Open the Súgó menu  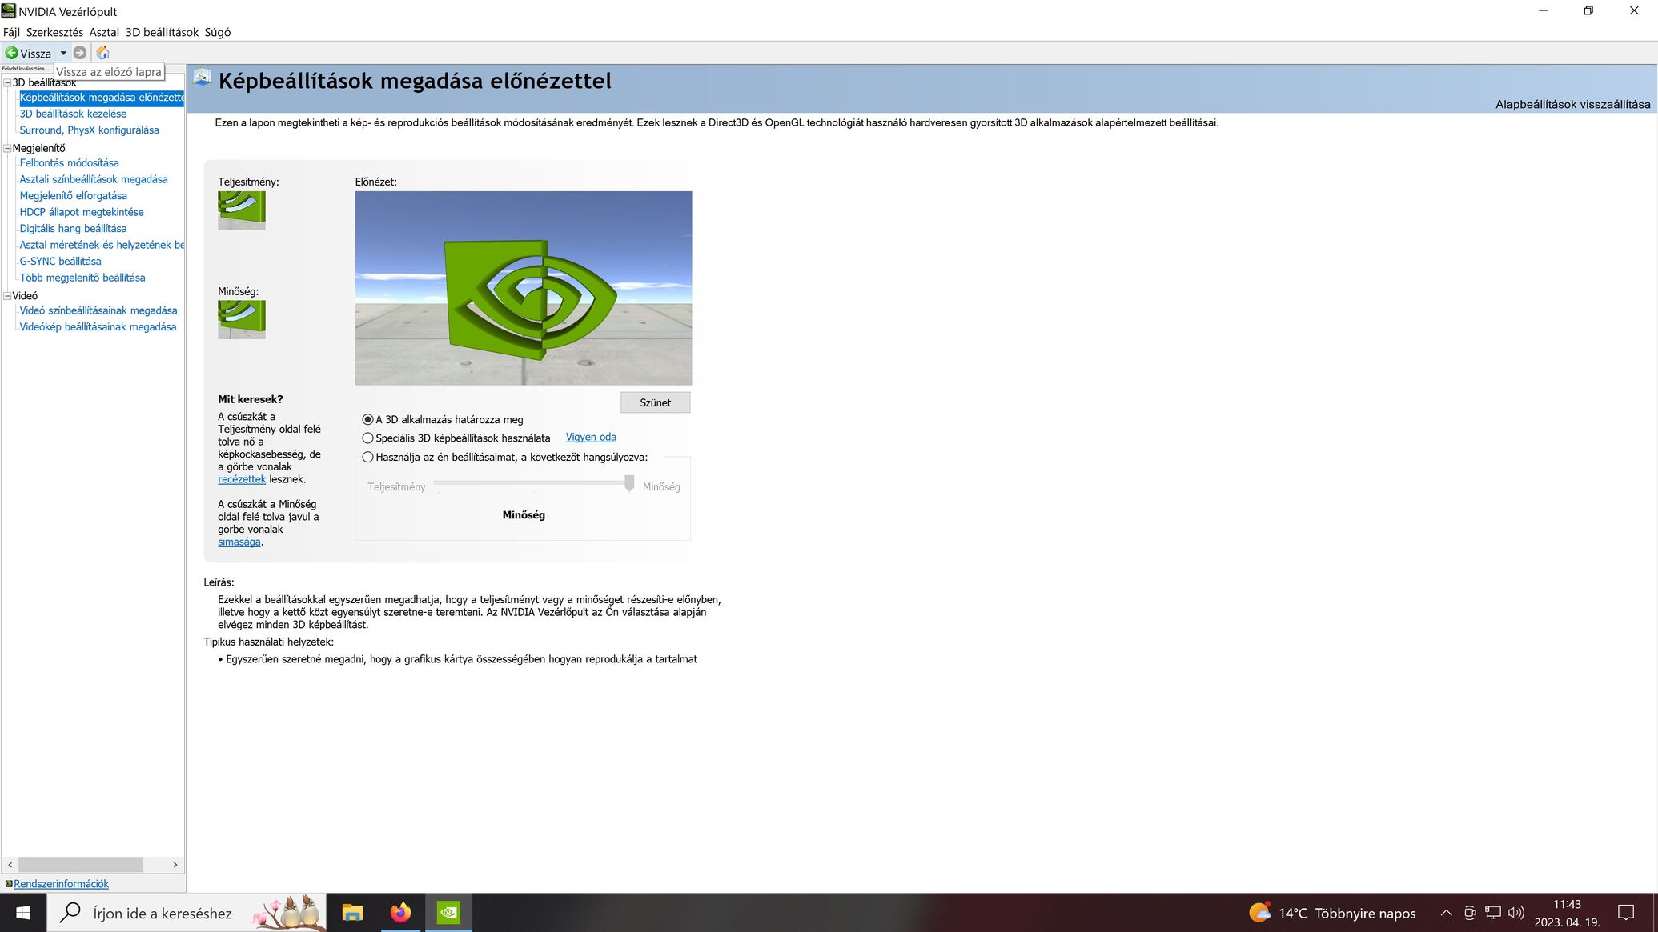(x=218, y=32)
